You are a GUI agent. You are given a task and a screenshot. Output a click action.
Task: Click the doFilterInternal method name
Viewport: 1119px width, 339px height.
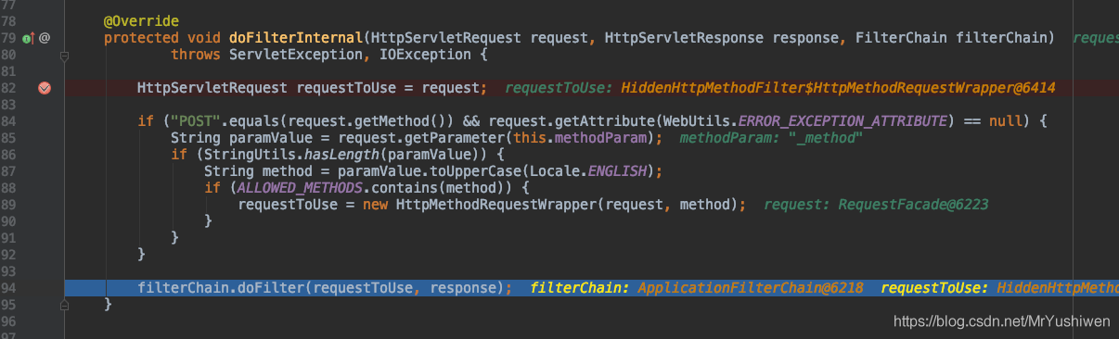297,38
